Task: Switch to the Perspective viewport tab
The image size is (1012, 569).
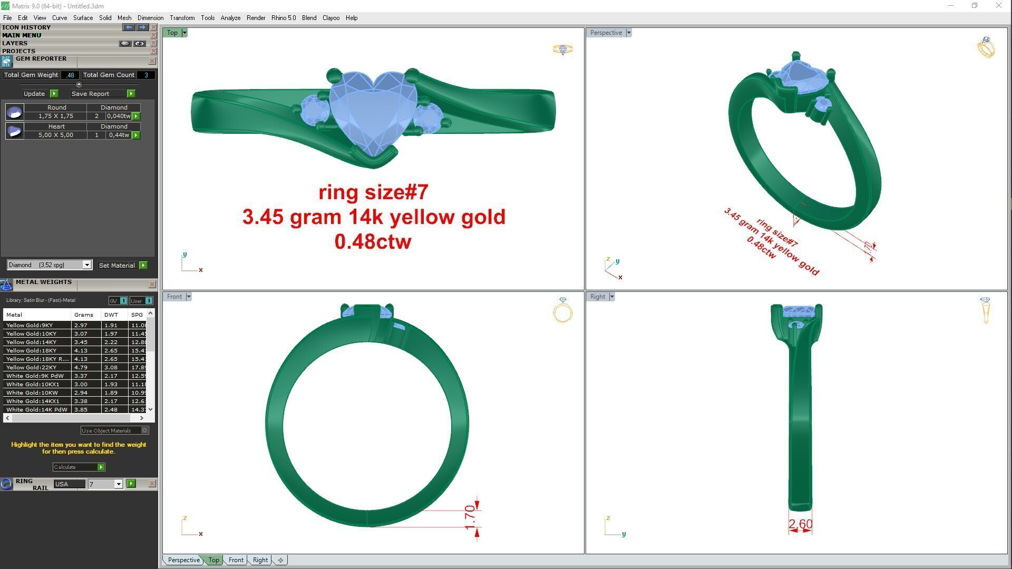Action: pos(183,560)
